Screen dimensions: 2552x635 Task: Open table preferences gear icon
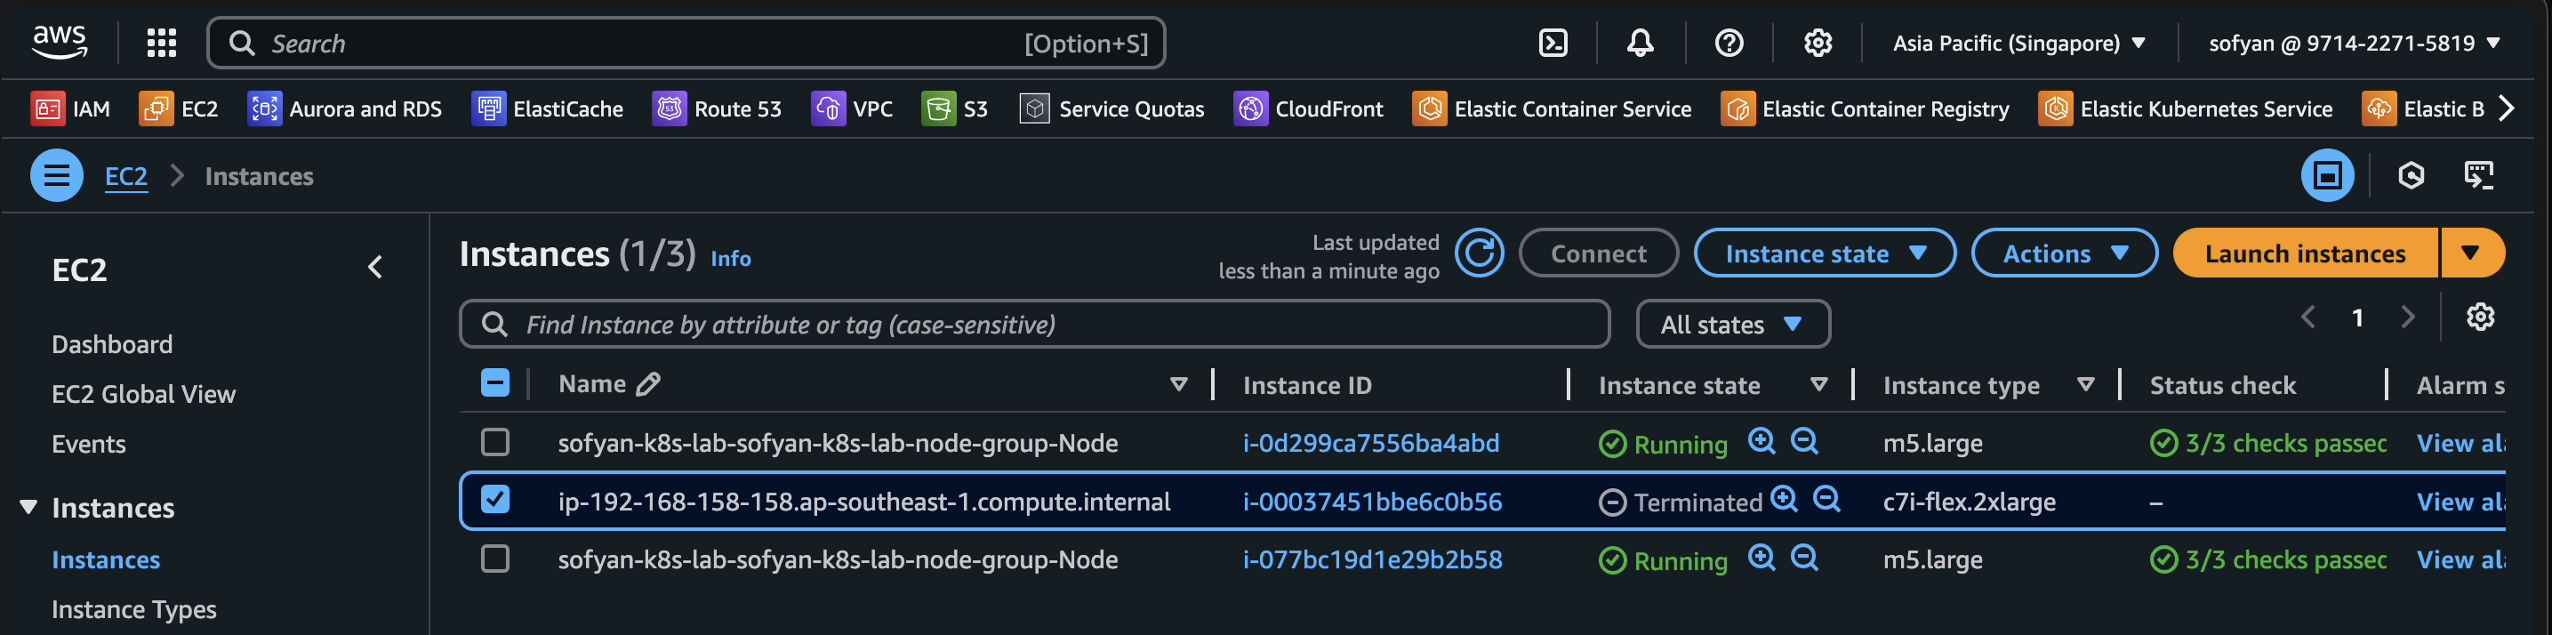[2481, 317]
